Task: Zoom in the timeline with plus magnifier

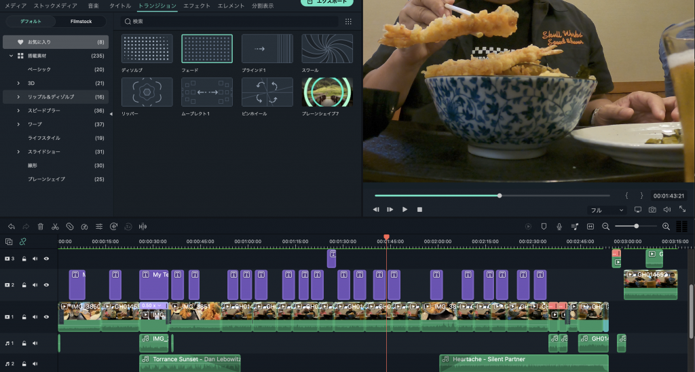Action: click(666, 227)
